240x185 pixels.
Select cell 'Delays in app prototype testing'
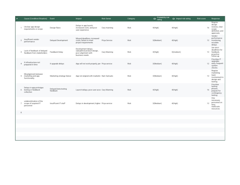coord(34,90)
